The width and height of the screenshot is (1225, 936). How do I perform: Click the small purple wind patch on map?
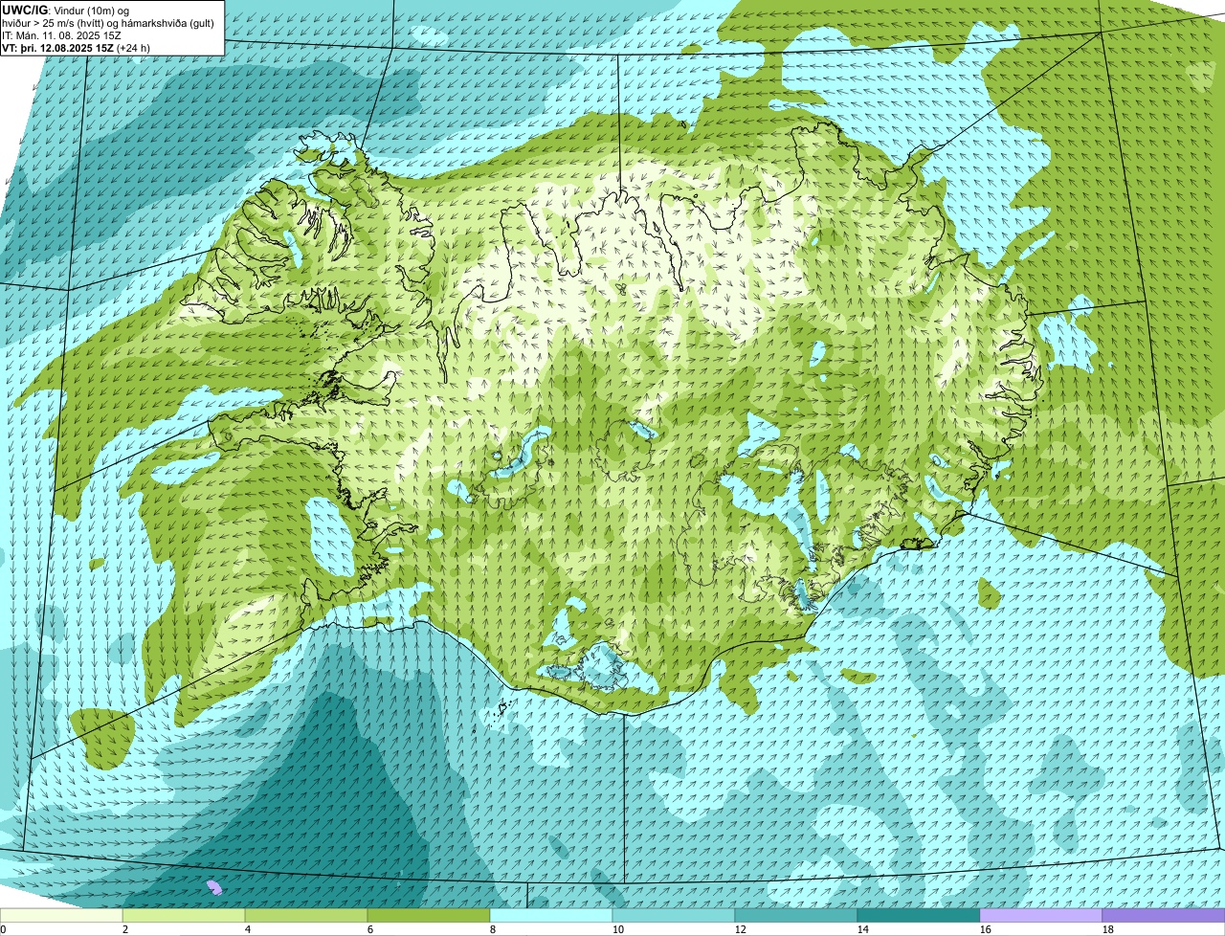pos(215,887)
